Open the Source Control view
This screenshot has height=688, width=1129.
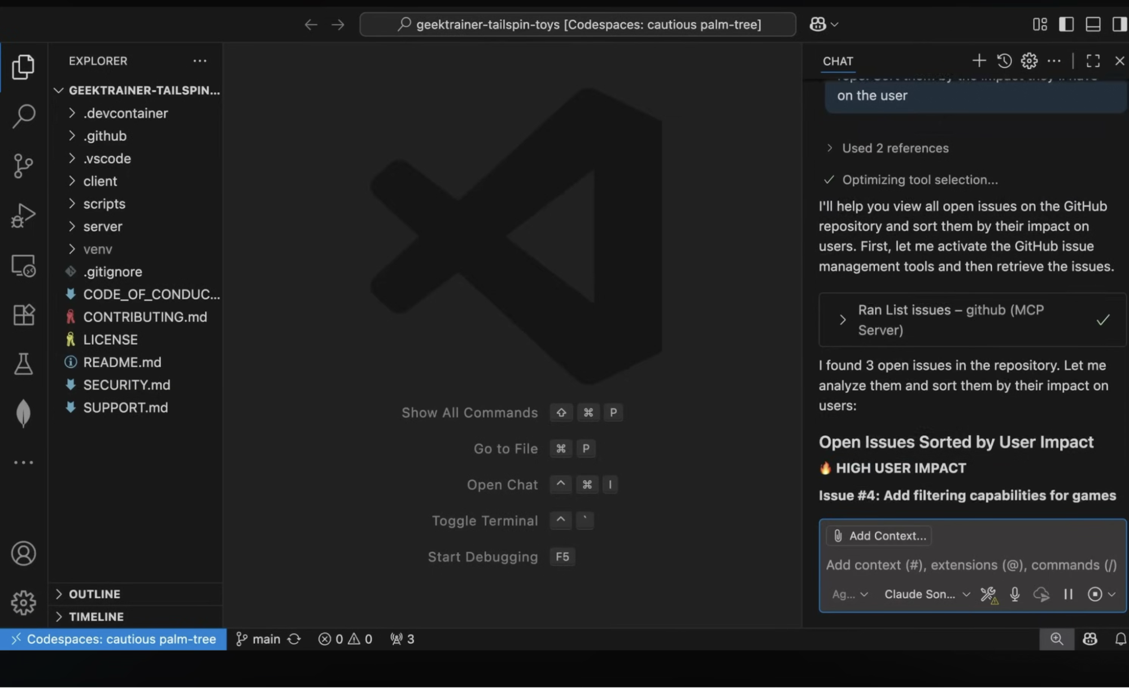23,165
